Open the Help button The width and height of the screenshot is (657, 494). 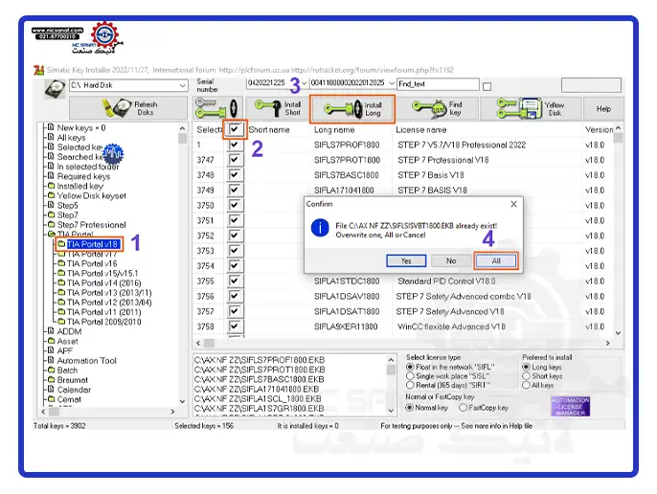point(603,108)
